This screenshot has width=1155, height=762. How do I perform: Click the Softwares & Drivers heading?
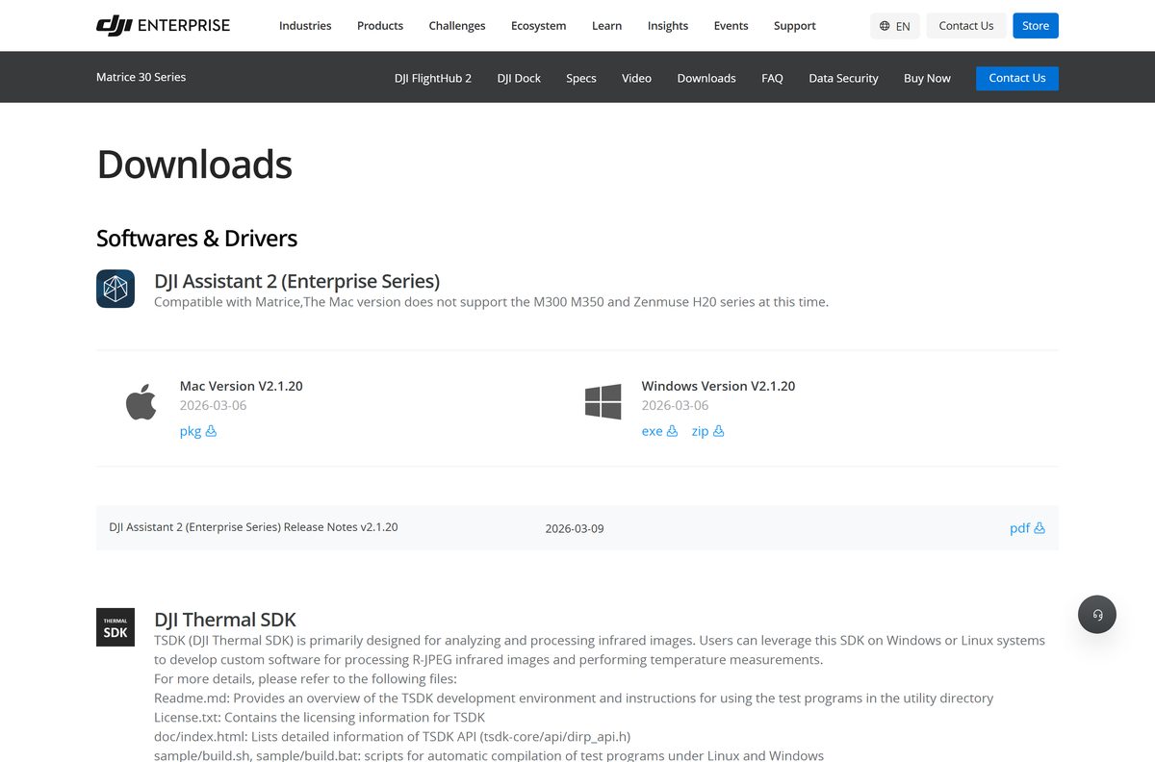coord(197,239)
